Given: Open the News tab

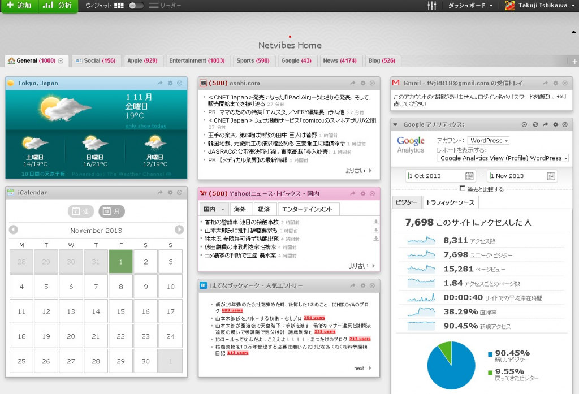Looking at the screenshot, I should [339, 61].
